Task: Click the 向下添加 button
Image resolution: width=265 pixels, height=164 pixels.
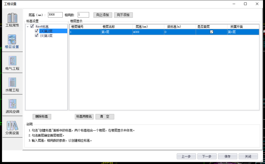Action: pos(123,15)
